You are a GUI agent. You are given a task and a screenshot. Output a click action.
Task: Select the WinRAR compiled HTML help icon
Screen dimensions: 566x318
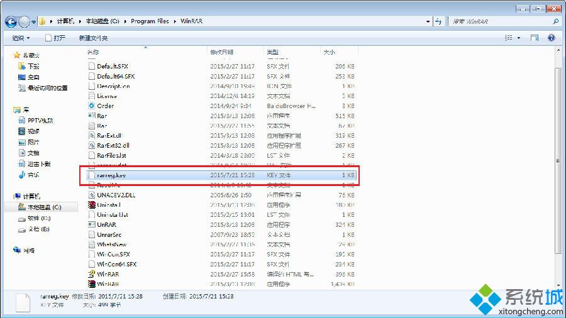click(92, 274)
